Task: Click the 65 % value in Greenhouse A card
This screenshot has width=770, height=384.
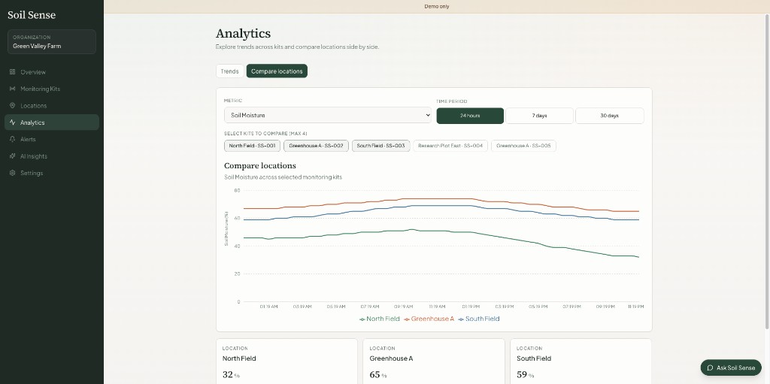Action: 378,375
